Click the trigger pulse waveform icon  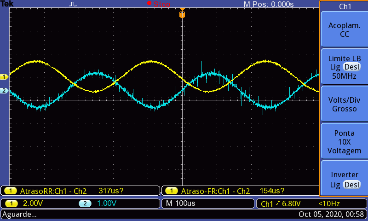73,4
